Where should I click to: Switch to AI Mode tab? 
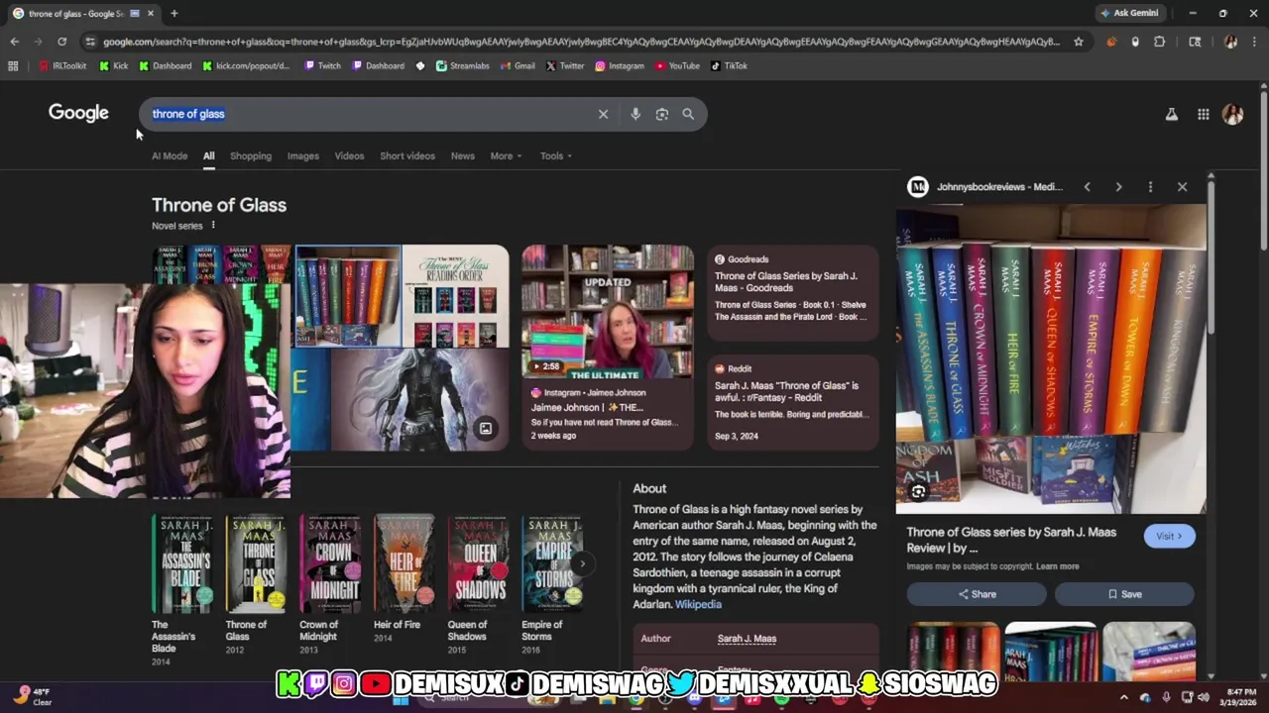point(170,155)
